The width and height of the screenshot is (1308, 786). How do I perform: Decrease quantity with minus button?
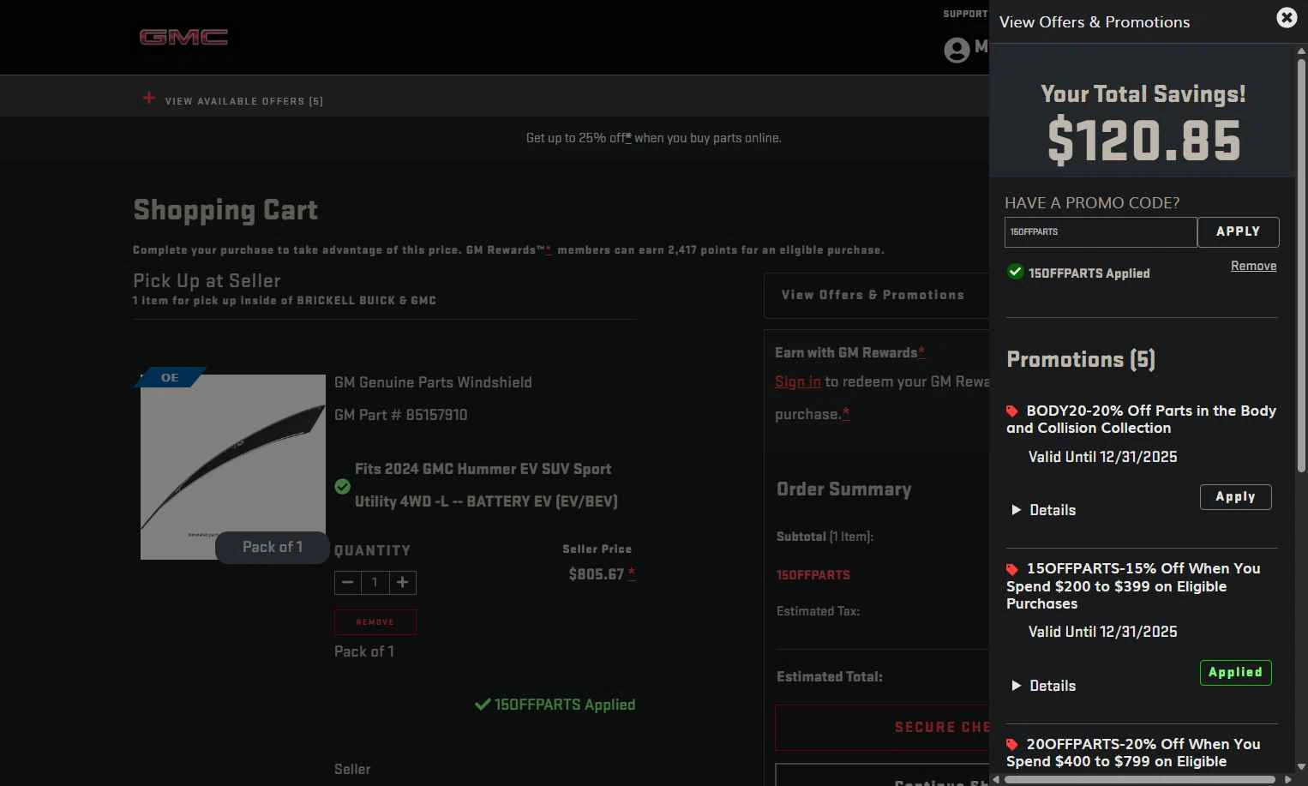click(x=347, y=583)
